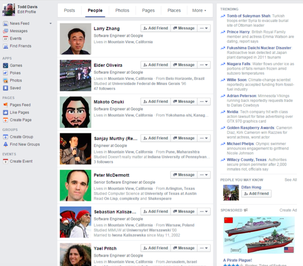The image size is (303, 266).
Task: Add Yael Pritch as a friend
Action: pos(156,248)
